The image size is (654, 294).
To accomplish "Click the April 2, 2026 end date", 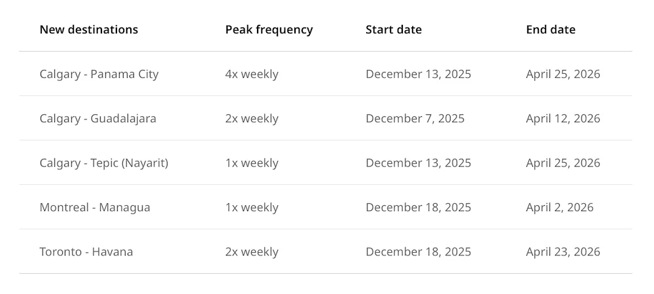I will tap(560, 207).
